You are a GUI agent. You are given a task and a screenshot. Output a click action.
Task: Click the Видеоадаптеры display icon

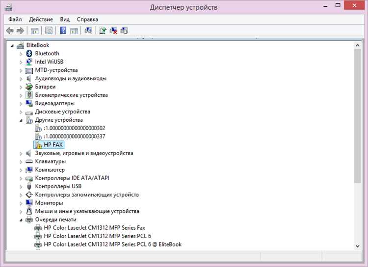pyautogui.click(x=29, y=103)
